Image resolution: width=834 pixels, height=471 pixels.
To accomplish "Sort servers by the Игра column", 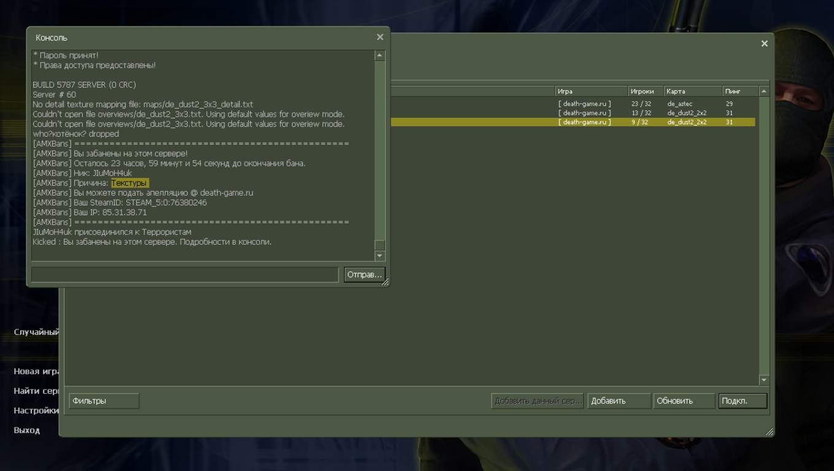I will pos(591,91).
